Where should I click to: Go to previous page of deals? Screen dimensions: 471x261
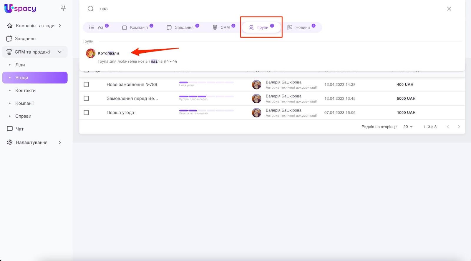tap(448, 127)
